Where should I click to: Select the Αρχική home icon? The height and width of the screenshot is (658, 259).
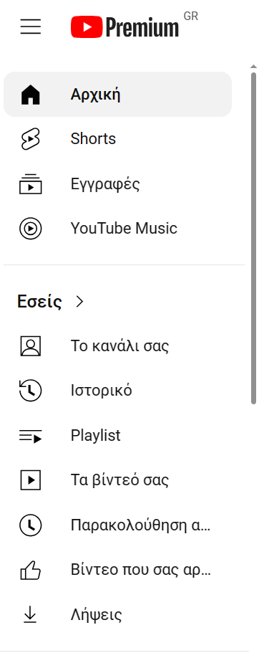[x=31, y=95]
